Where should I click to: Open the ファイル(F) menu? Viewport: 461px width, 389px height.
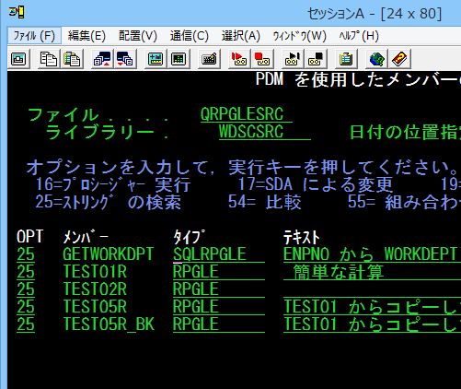(34, 36)
